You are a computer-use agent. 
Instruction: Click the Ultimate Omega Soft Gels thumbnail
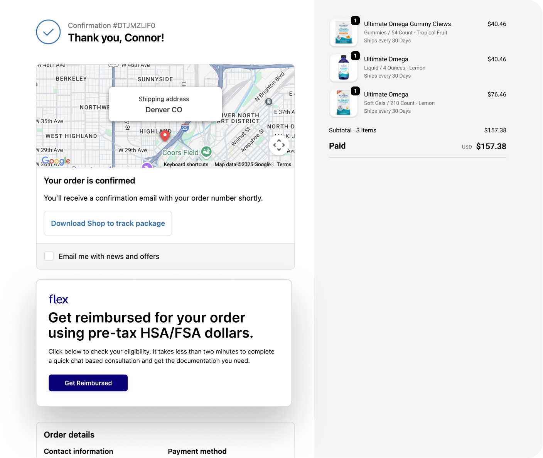pyautogui.click(x=343, y=103)
